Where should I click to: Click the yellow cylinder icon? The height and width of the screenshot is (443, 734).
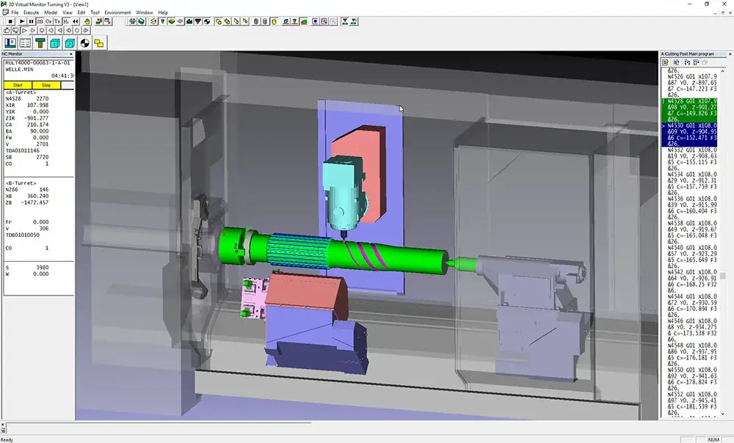[275, 21]
